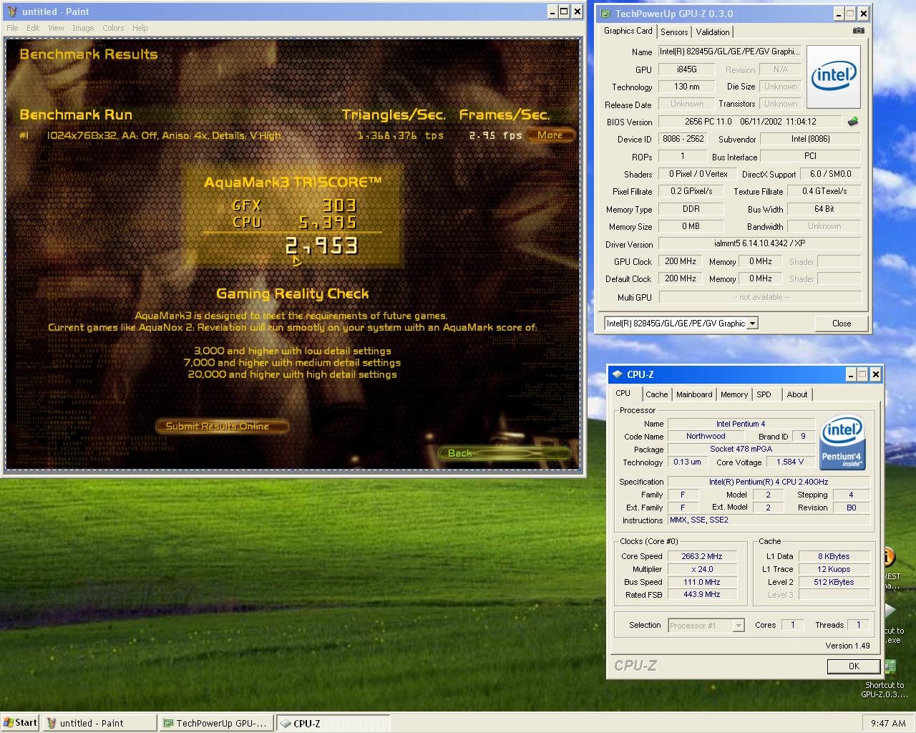Image resolution: width=916 pixels, height=733 pixels.
Task: Open the Paint View menu
Action: pos(56,28)
